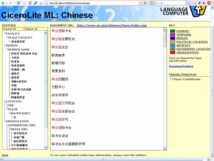Click the green Go arrow beside address bar
Screen dimensions: 214x161
pos(145,3)
